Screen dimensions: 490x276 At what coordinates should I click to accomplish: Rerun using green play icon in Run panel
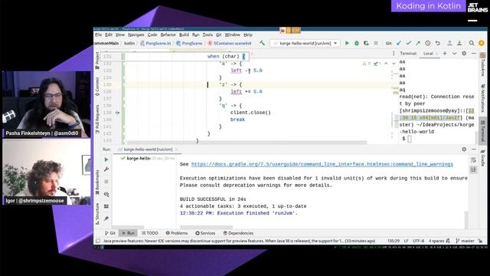(x=106, y=159)
